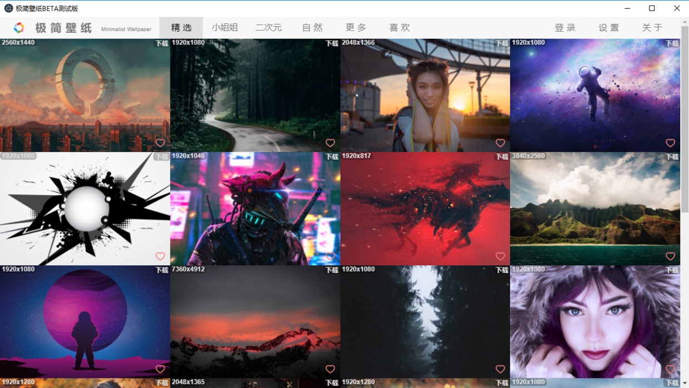Click the 3840x2560 resolution label
Image resolution: width=689 pixels, height=388 pixels.
[x=528, y=156]
